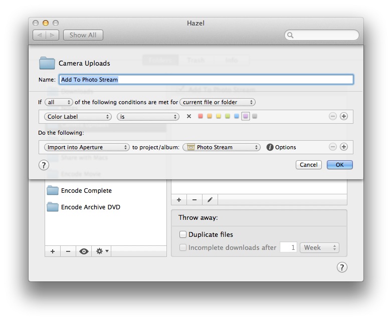Add a new action after Import into Aperture
The width and height of the screenshot is (392, 321).
click(344, 147)
